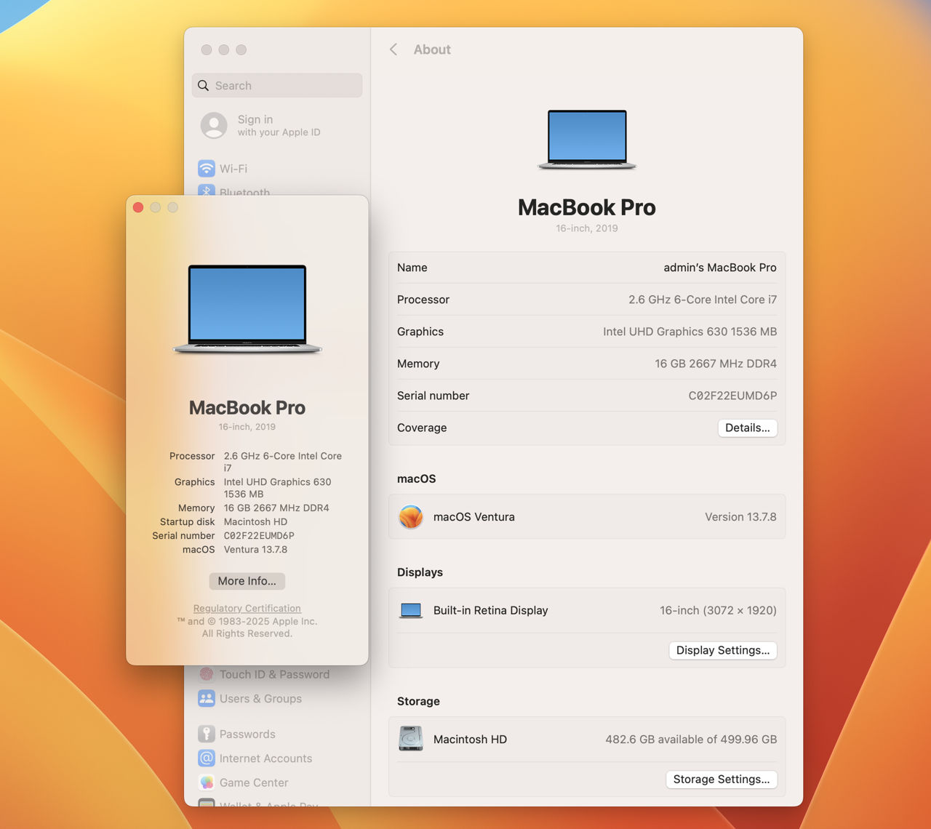
Task: Go back using the About chevron
Action: click(393, 49)
